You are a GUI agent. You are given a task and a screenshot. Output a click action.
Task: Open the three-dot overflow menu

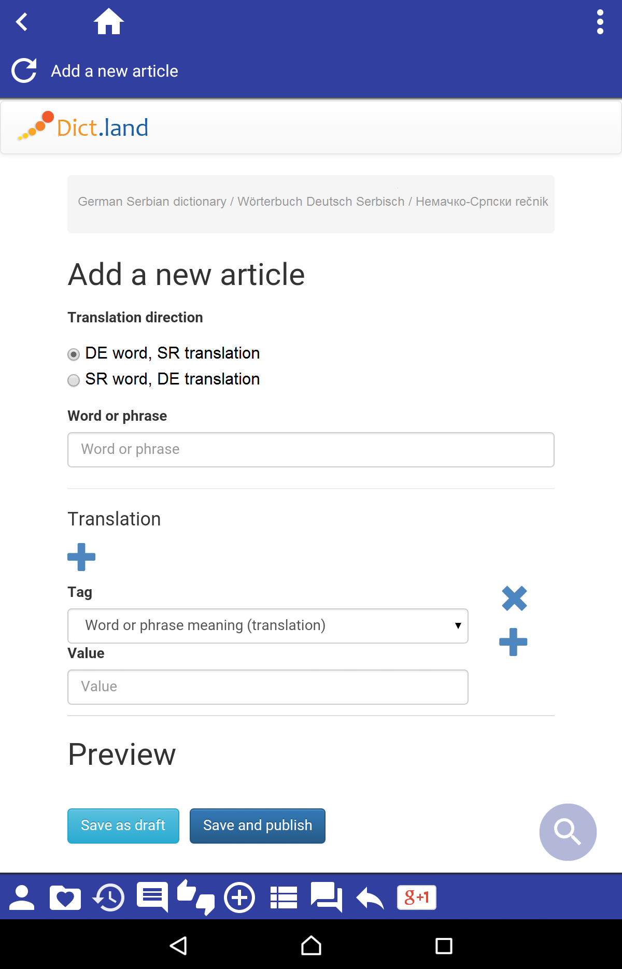(600, 22)
